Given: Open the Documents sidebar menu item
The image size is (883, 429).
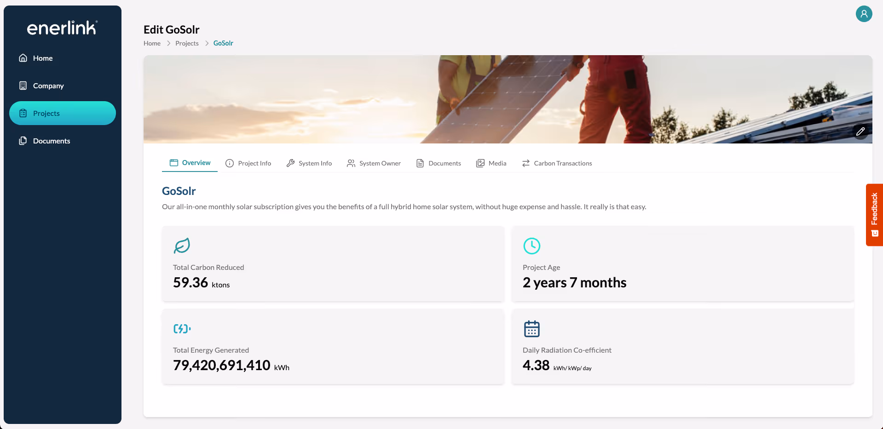Looking at the screenshot, I should click(63, 141).
